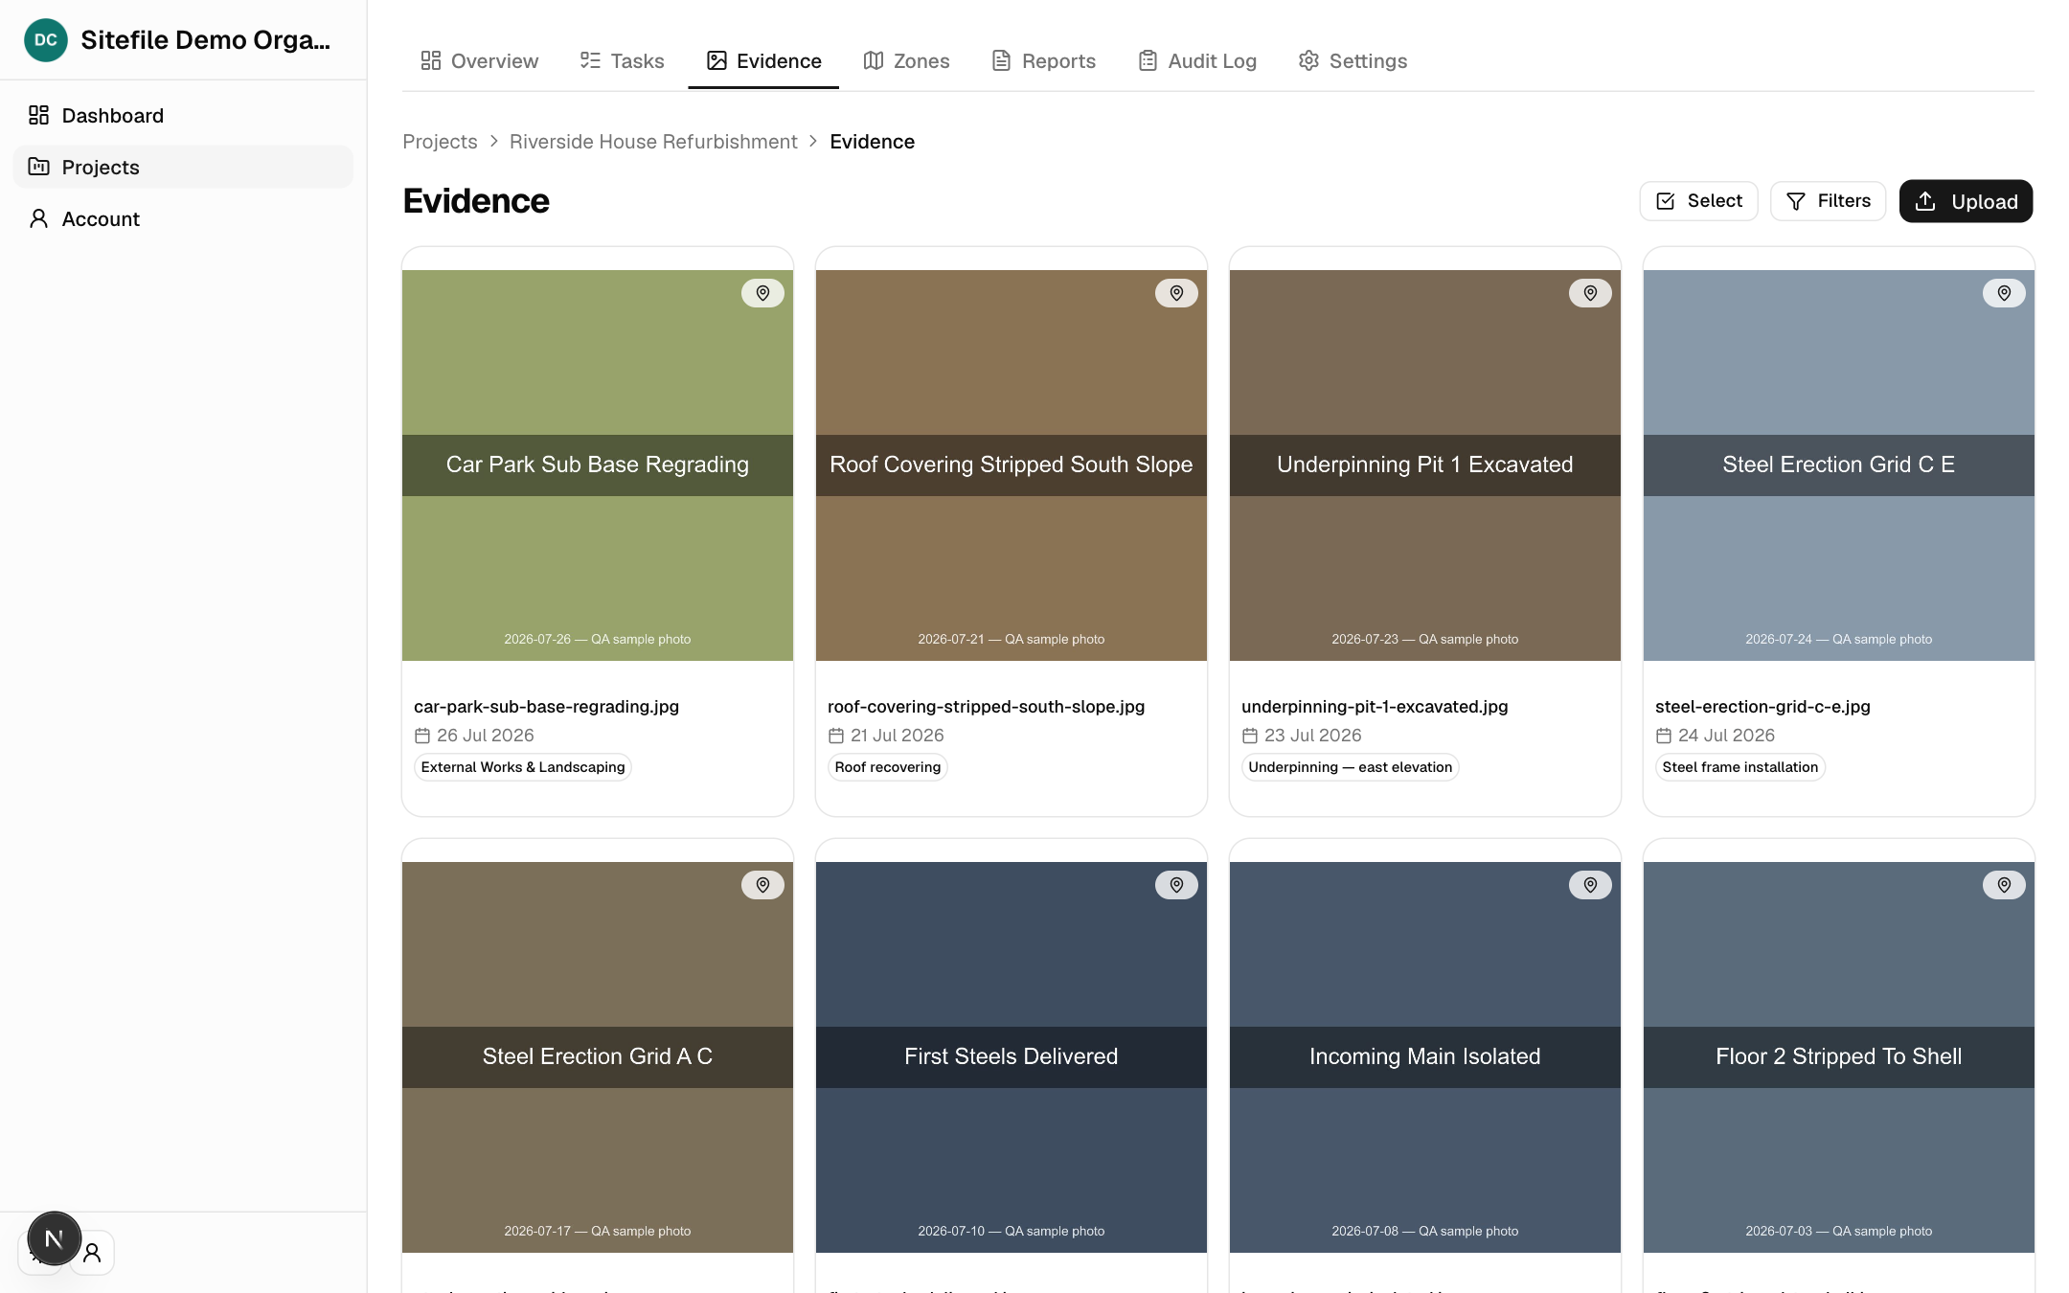Go to Account in the sidebar
2069x1293 pixels.
(x=183, y=219)
